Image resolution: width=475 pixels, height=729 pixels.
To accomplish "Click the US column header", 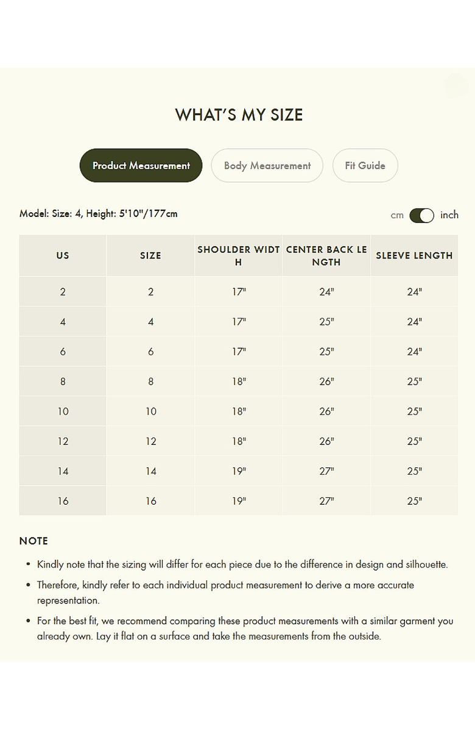I will click(x=63, y=255).
